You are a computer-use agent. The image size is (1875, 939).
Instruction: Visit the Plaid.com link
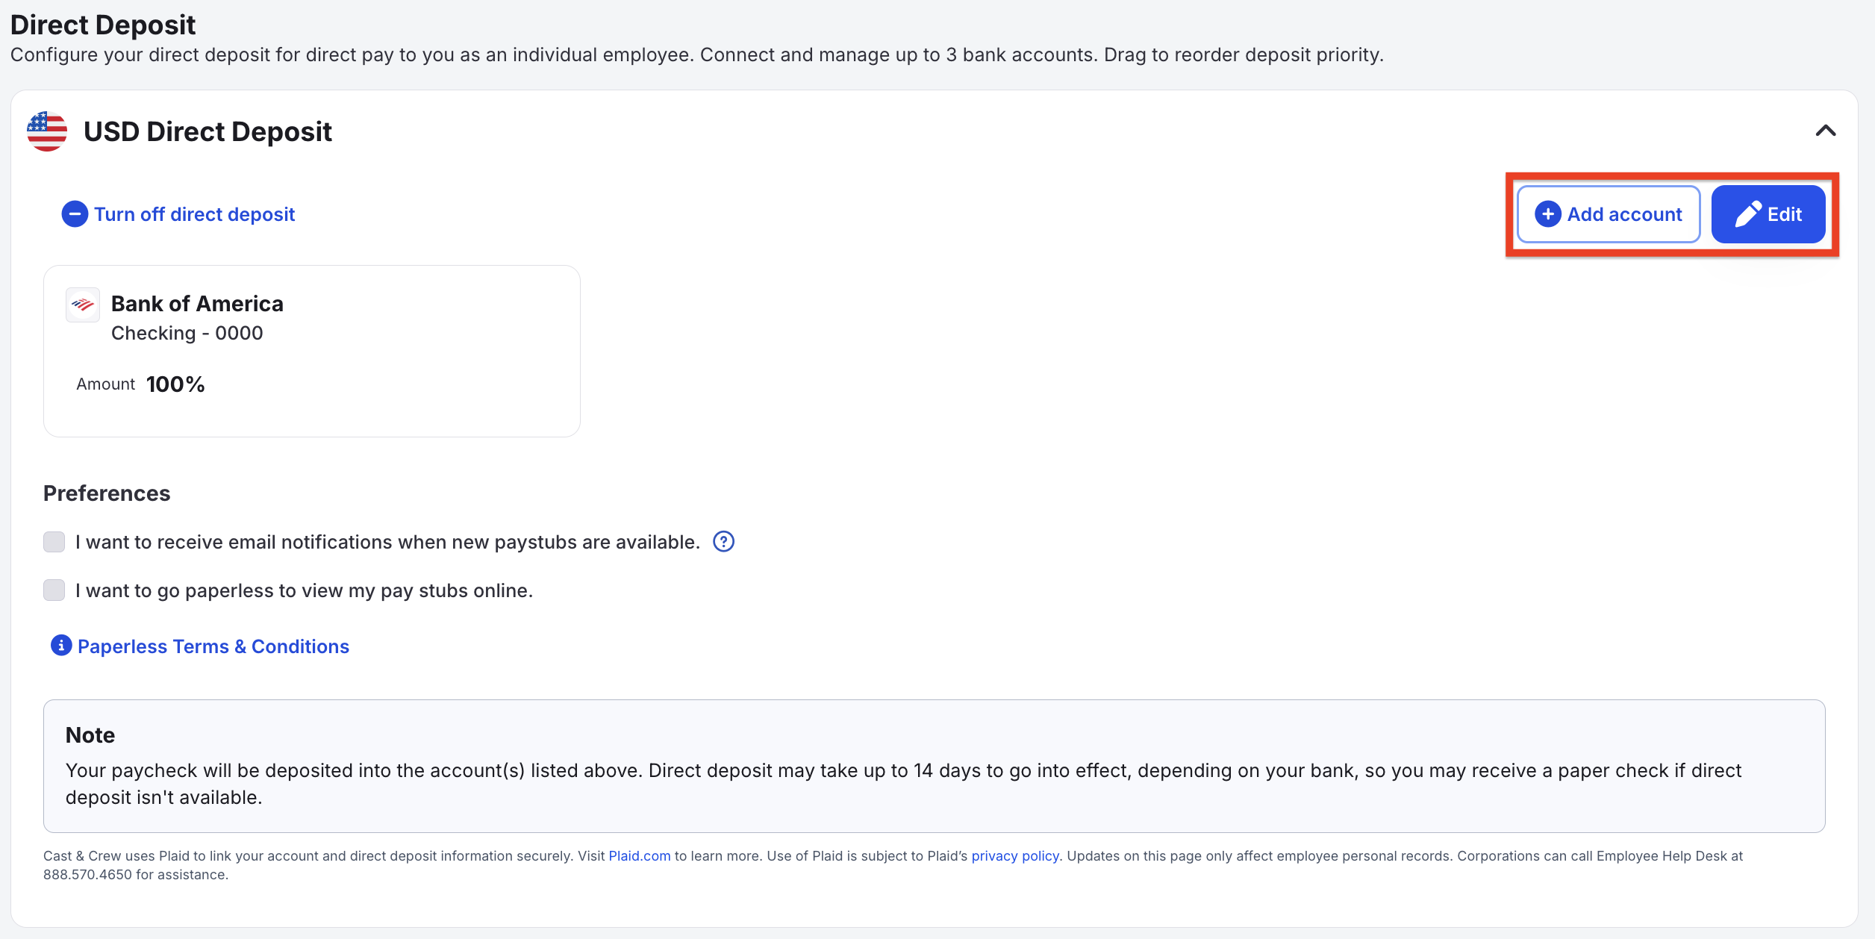coord(640,856)
